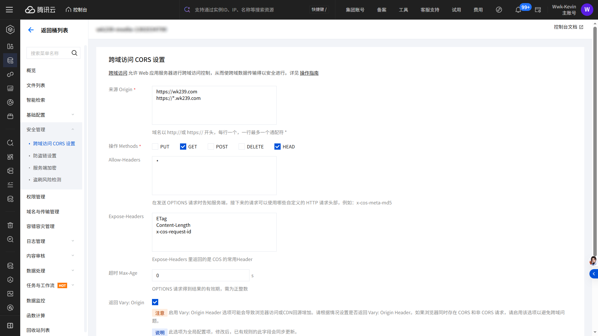
Task: Open the billing card icon in header
Action: click(x=538, y=10)
